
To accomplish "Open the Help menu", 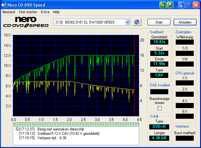I will [x=56, y=12].
